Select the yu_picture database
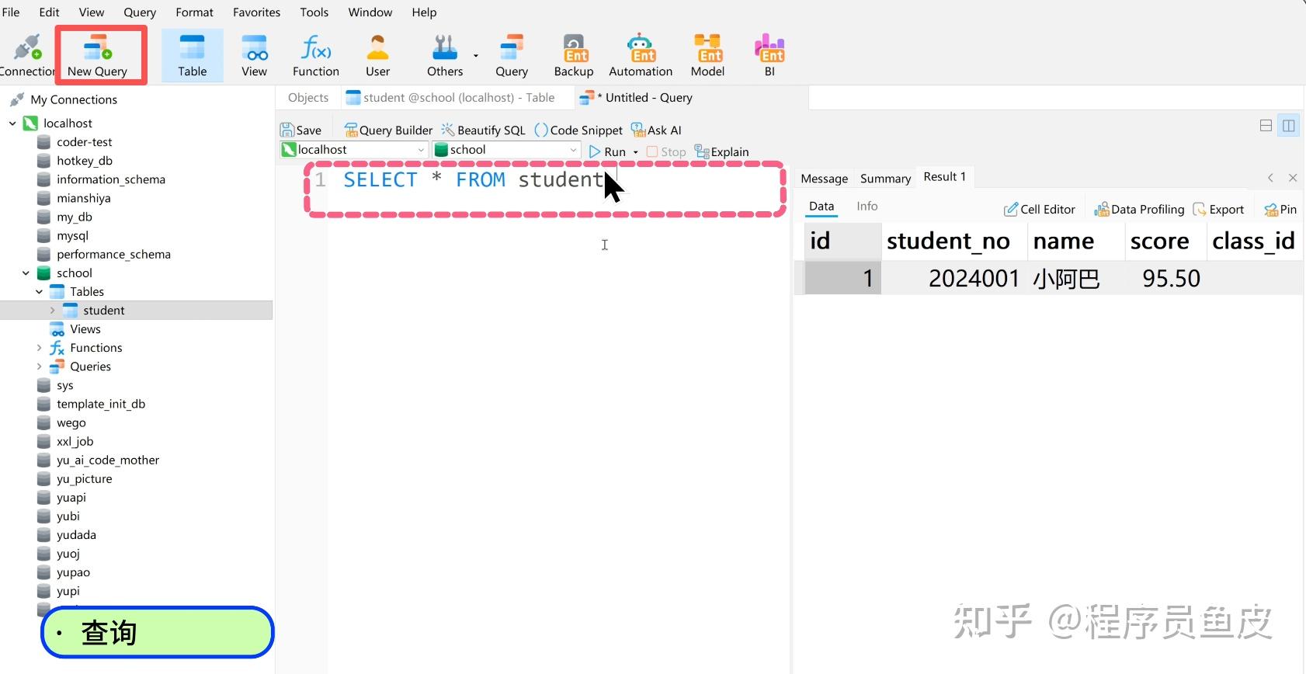This screenshot has width=1306, height=674. tap(84, 479)
